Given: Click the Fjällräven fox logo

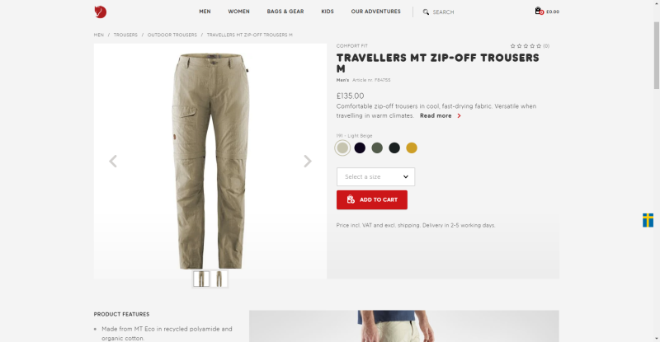Looking at the screenshot, I should (x=100, y=12).
